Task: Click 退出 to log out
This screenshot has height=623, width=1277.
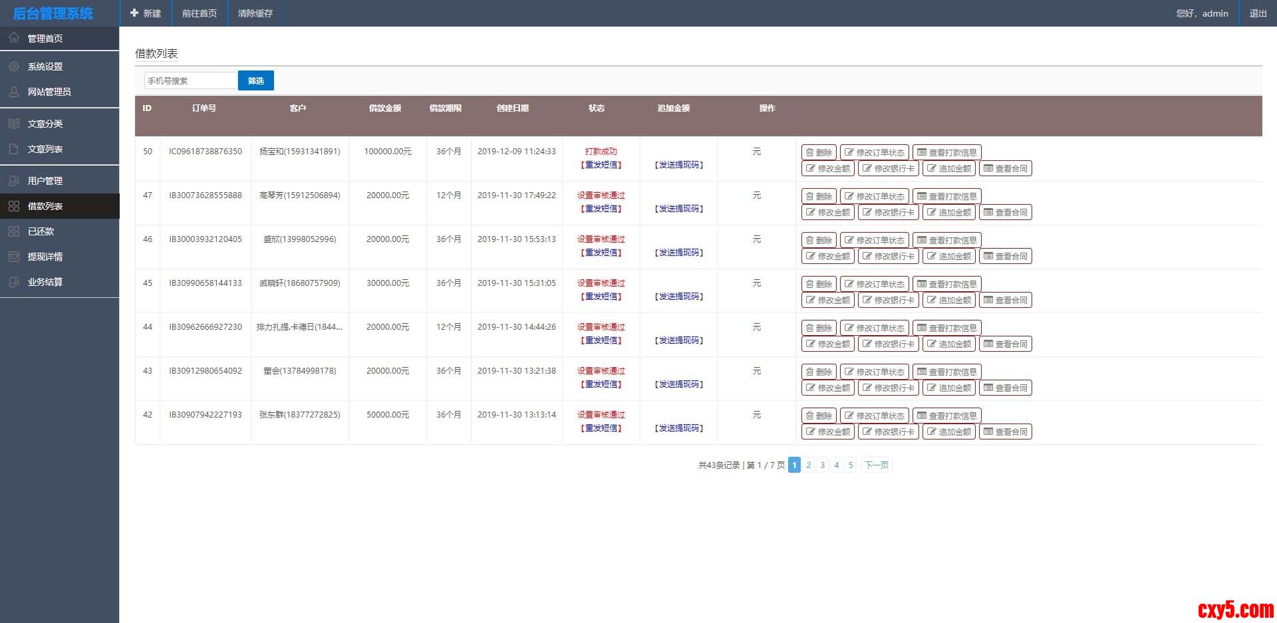Action: click(1258, 13)
